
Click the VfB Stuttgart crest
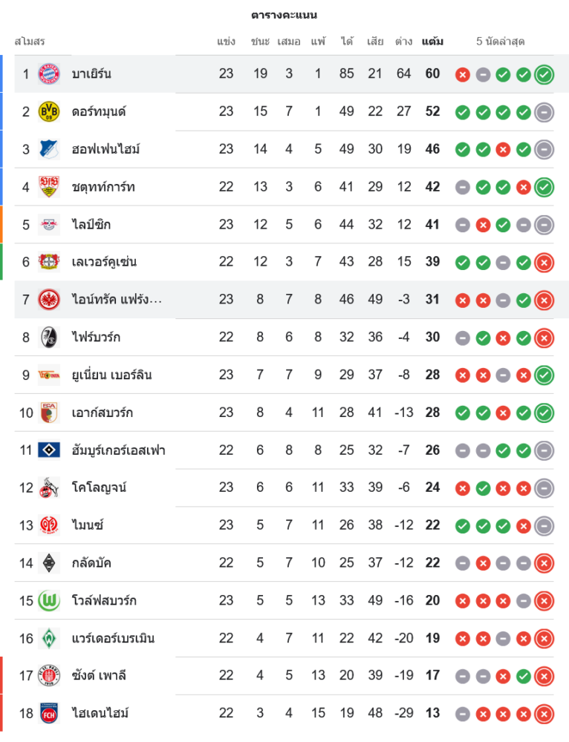tap(49, 187)
